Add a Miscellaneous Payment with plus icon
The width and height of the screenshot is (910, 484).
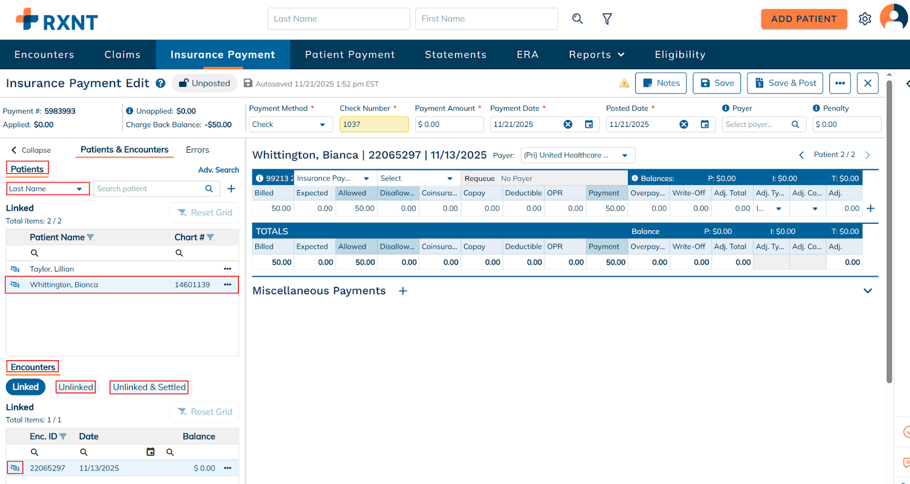pos(403,291)
